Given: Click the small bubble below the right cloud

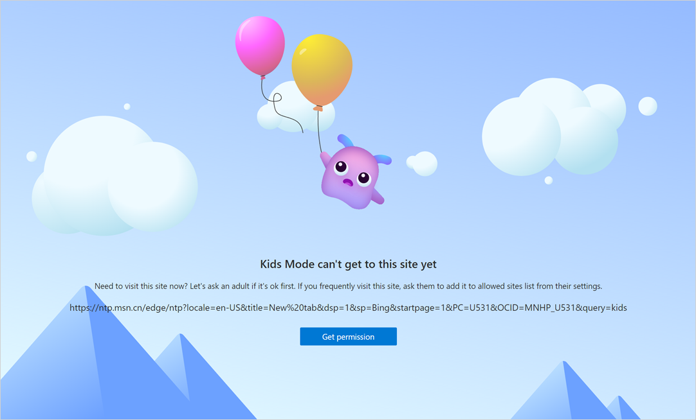Looking at the screenshot, I should coord(548,180).
